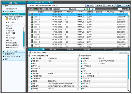Open the 操作メニュー dropdown arrow
This screenshot has width=132, height=94.
pyautogui.click(x=128, y=5)
